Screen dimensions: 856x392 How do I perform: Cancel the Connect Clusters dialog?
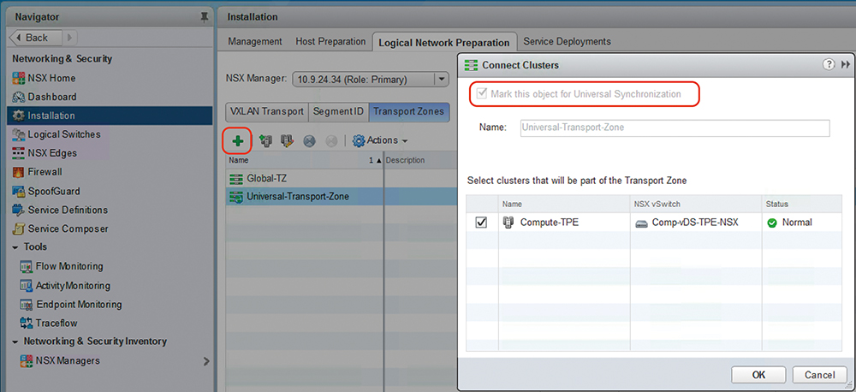click(x=820, y=375)
